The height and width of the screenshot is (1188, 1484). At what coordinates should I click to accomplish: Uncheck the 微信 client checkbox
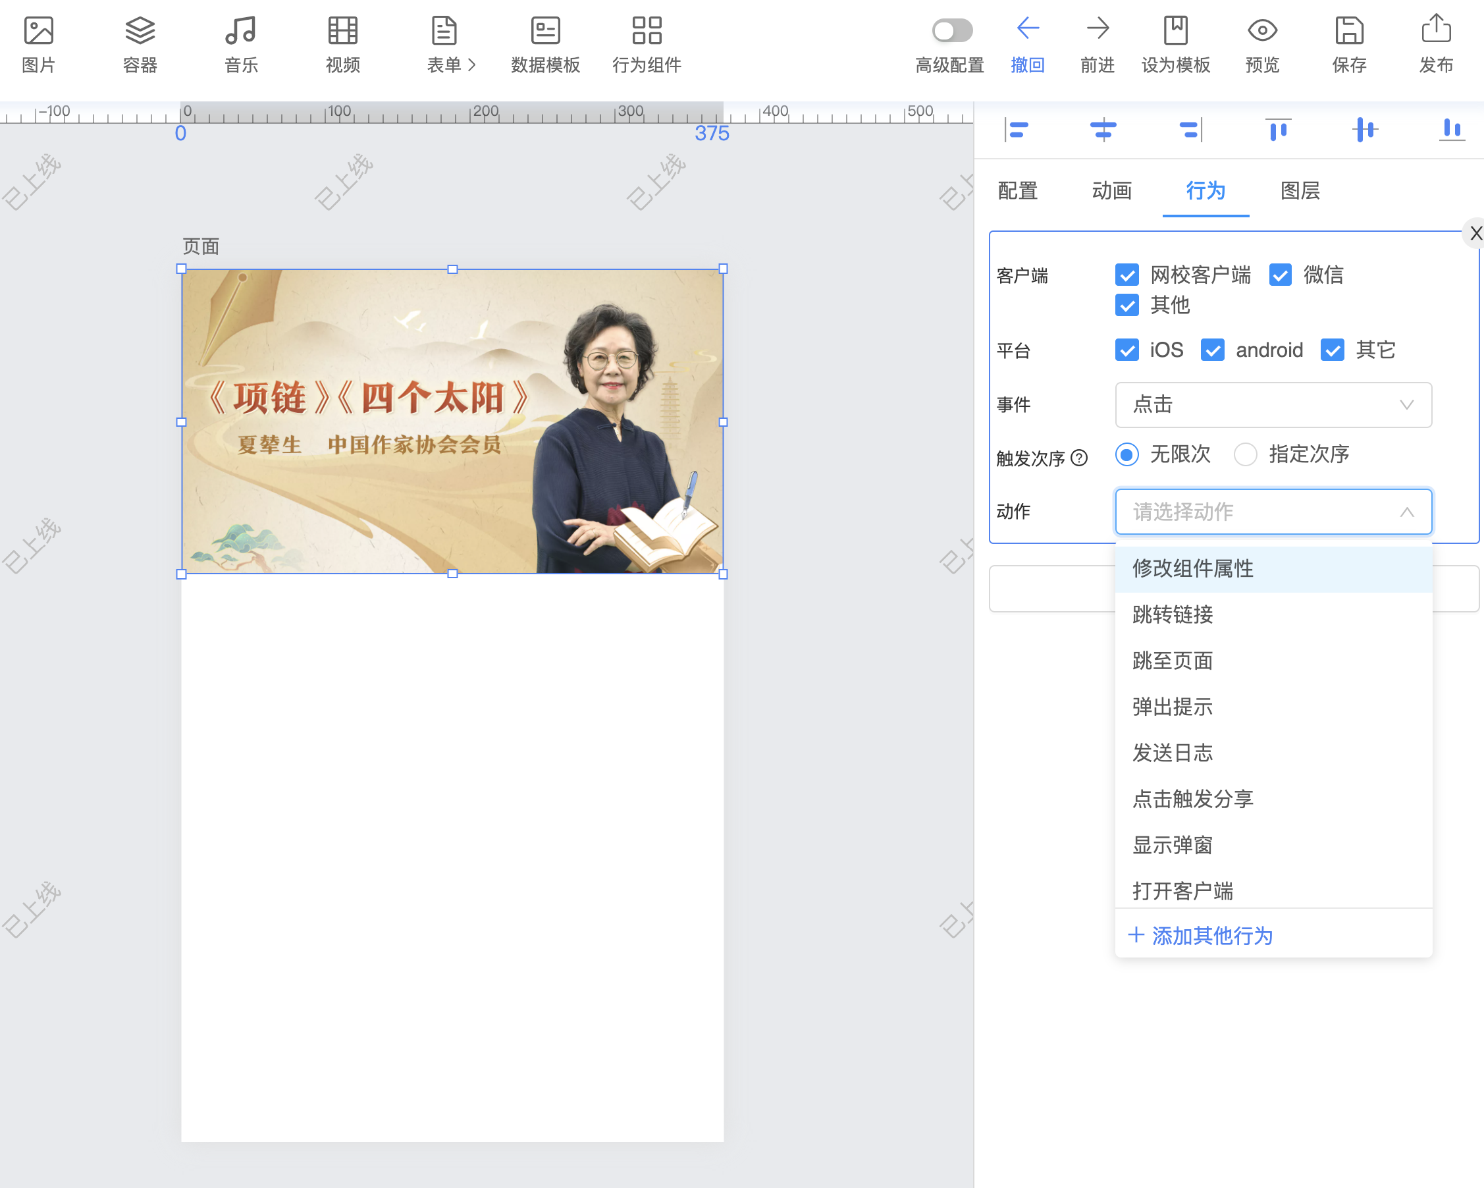[x=1280, y=275]
